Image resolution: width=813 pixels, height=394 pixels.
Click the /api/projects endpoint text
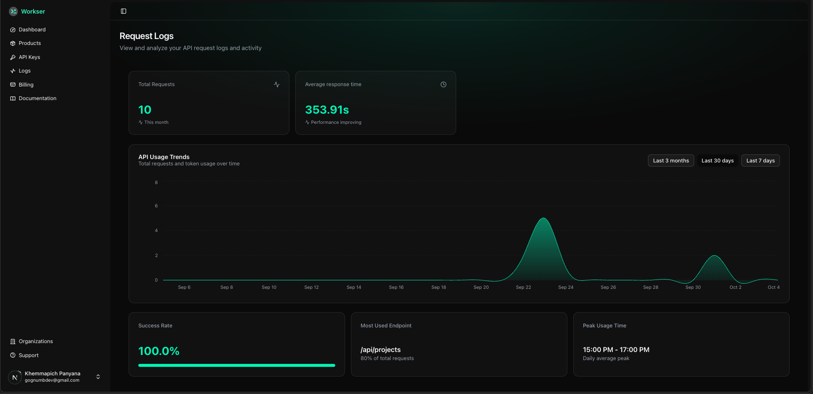pyautogui.click(x=381, y=350)
